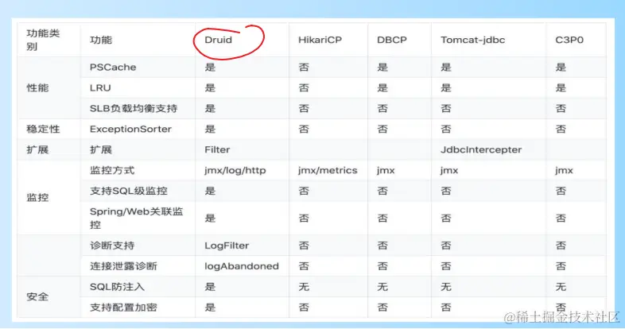Click jmx in the DBCP column
Viewport: 625px width, 329px height.
pyautogui.click(x=386, y=171)
